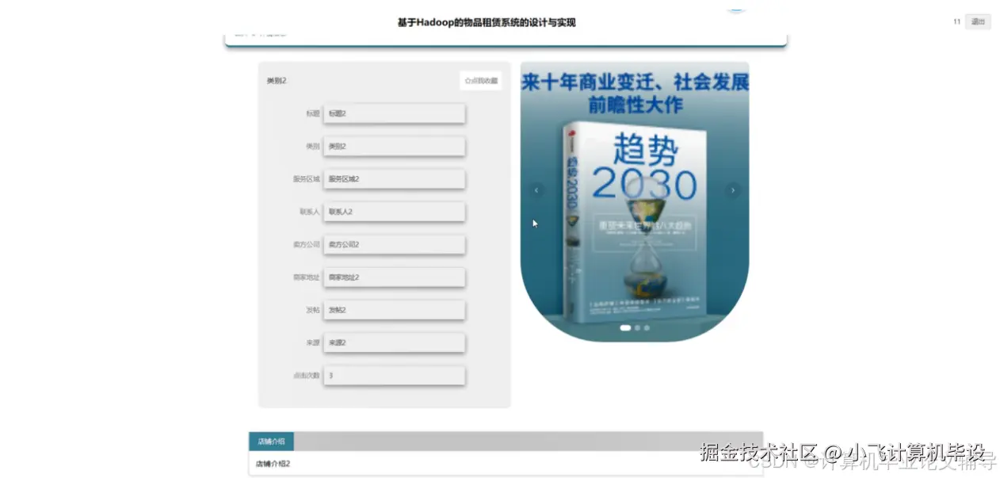Select the second carousel indicator dot
The height and width of the screenshot is (478, 1000).
636,327
